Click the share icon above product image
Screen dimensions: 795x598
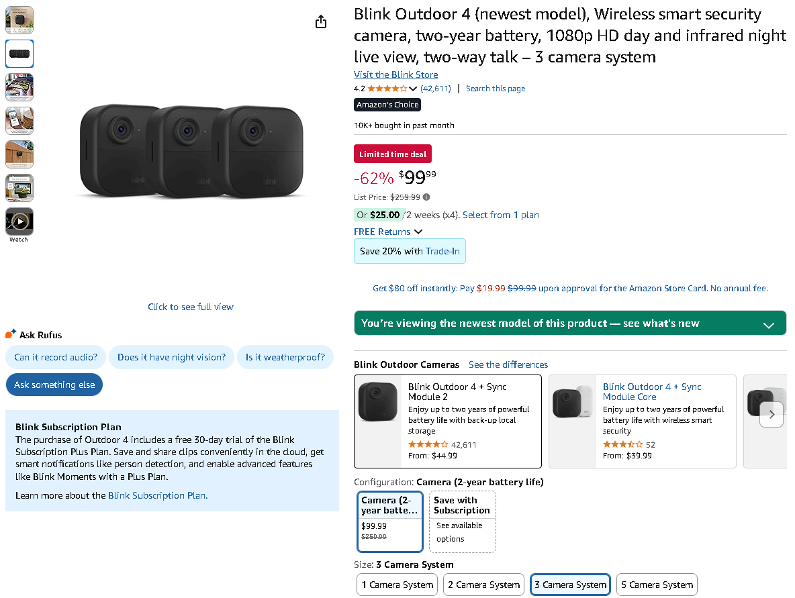coord(321,21)
